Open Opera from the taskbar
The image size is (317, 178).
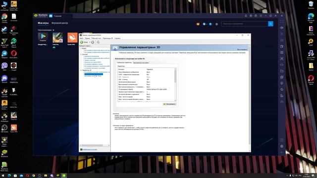tap(27, 176)
